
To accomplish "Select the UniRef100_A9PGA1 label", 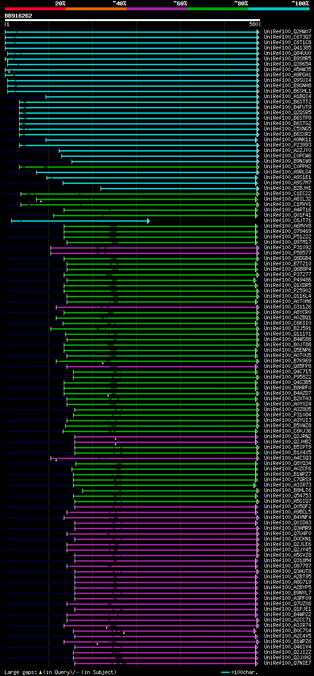I will 288,75.
